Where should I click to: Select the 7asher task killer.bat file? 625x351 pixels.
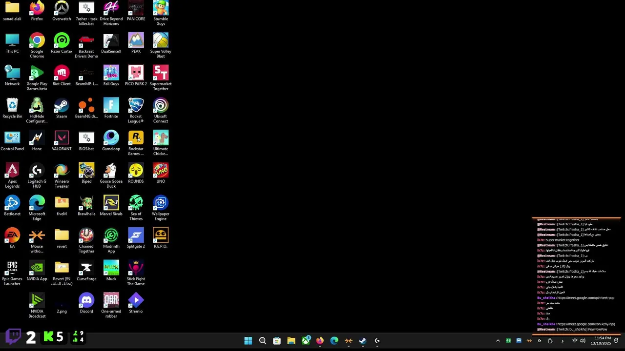click(86, 13)
